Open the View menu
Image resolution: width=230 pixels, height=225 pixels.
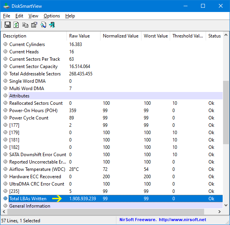coord(33,16)
